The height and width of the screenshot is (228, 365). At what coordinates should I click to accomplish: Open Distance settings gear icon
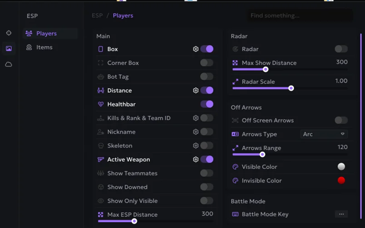196,90
